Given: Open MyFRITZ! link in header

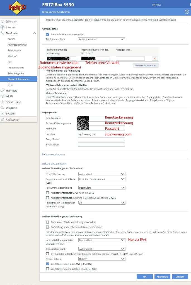Looking at the screenshot, I should pos(156,5).
